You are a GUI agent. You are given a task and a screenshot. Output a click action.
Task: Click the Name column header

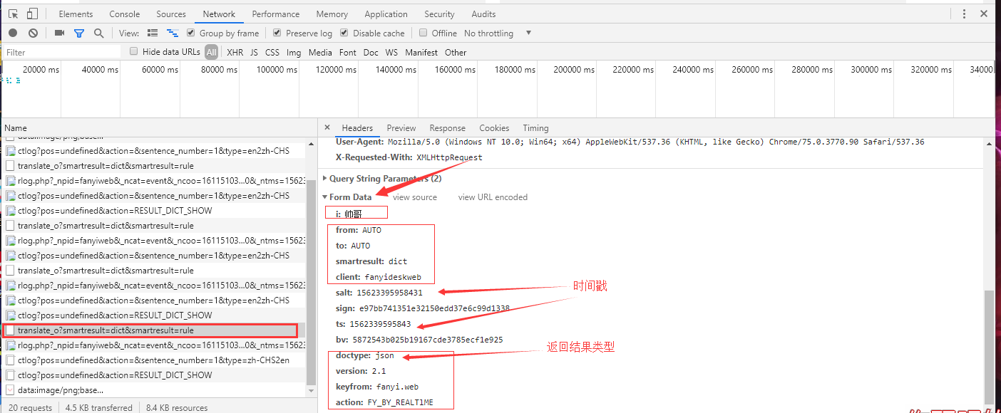158,128
